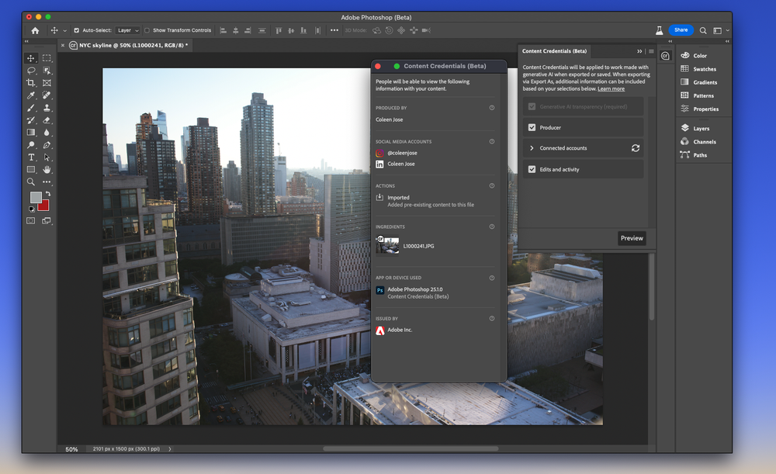The width and height of the screenshot is (776, 474).
Task: Open the status bar info arrow
Action: tap(170, 448)
